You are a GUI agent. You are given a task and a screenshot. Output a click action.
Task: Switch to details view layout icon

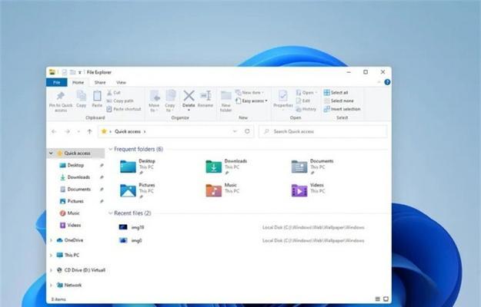(378, 299)
